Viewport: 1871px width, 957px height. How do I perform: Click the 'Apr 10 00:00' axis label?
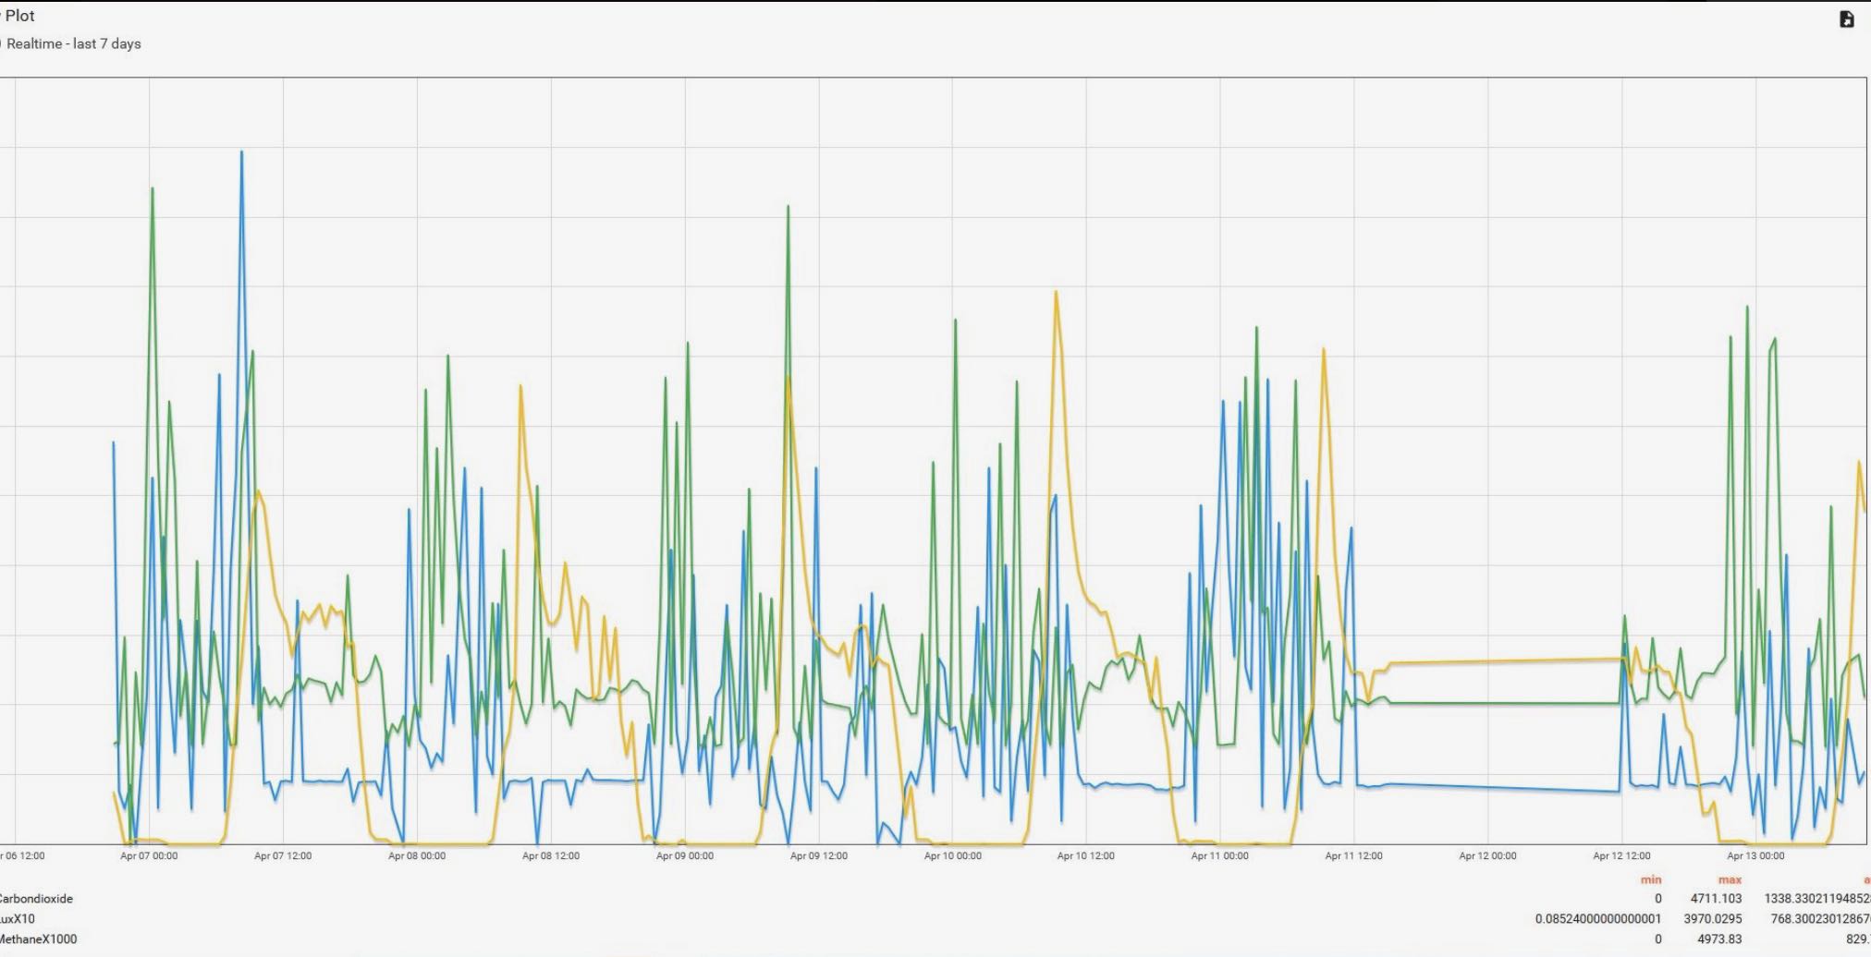953,856
